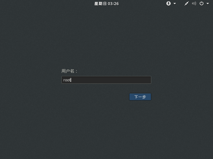Click the network connection status icon
The height and width of the screenshot is (159, 213).
pyautogui.click(x=187, y=3)
